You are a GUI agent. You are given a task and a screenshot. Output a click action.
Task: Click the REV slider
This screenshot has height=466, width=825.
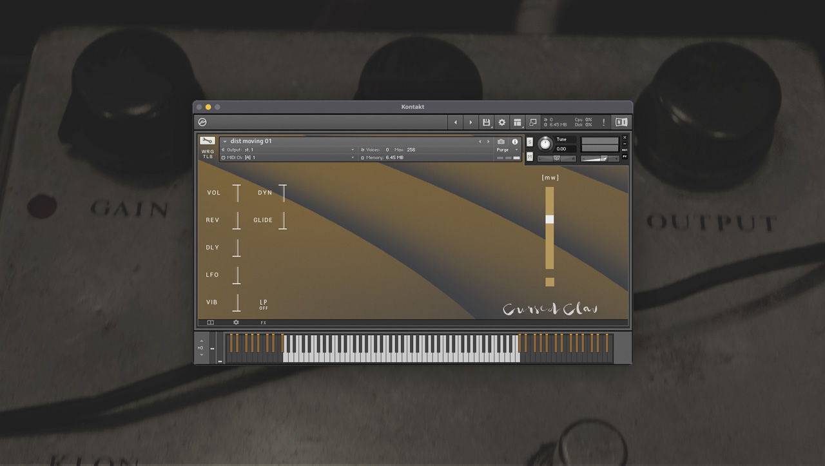pyautogui.click(x=237, y=220)
